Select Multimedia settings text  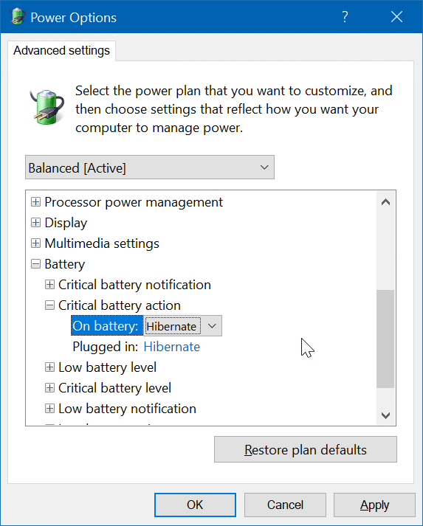click(102, 243)
